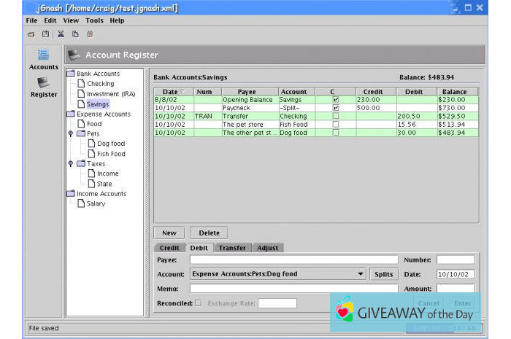The image size is (511, 339).
Task: Click the Open file toolbar icon
Action: [x=31, y=34]
